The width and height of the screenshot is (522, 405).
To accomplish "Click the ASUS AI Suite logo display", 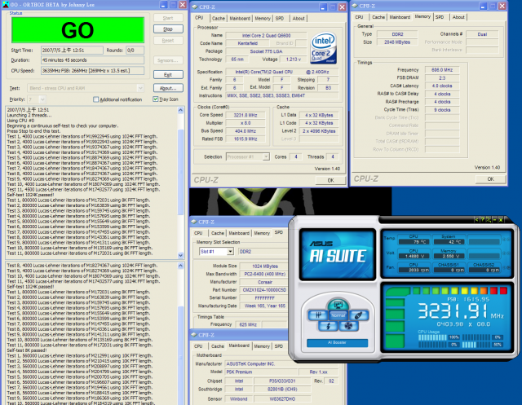I will pos(337,254).
